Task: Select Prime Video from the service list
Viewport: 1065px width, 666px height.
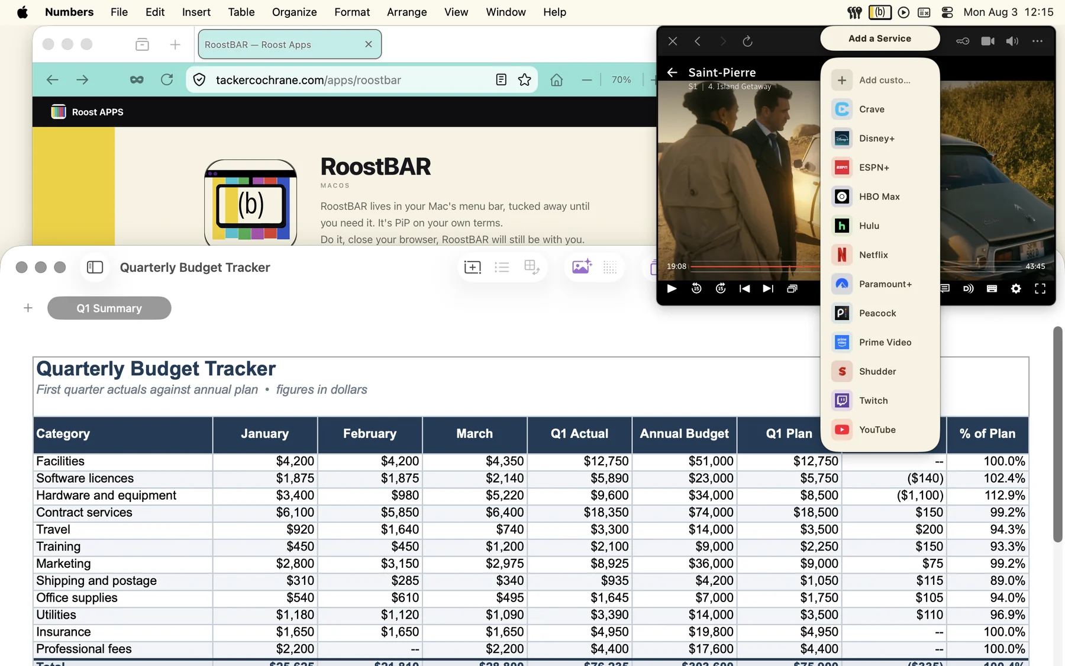Action: 880,342
